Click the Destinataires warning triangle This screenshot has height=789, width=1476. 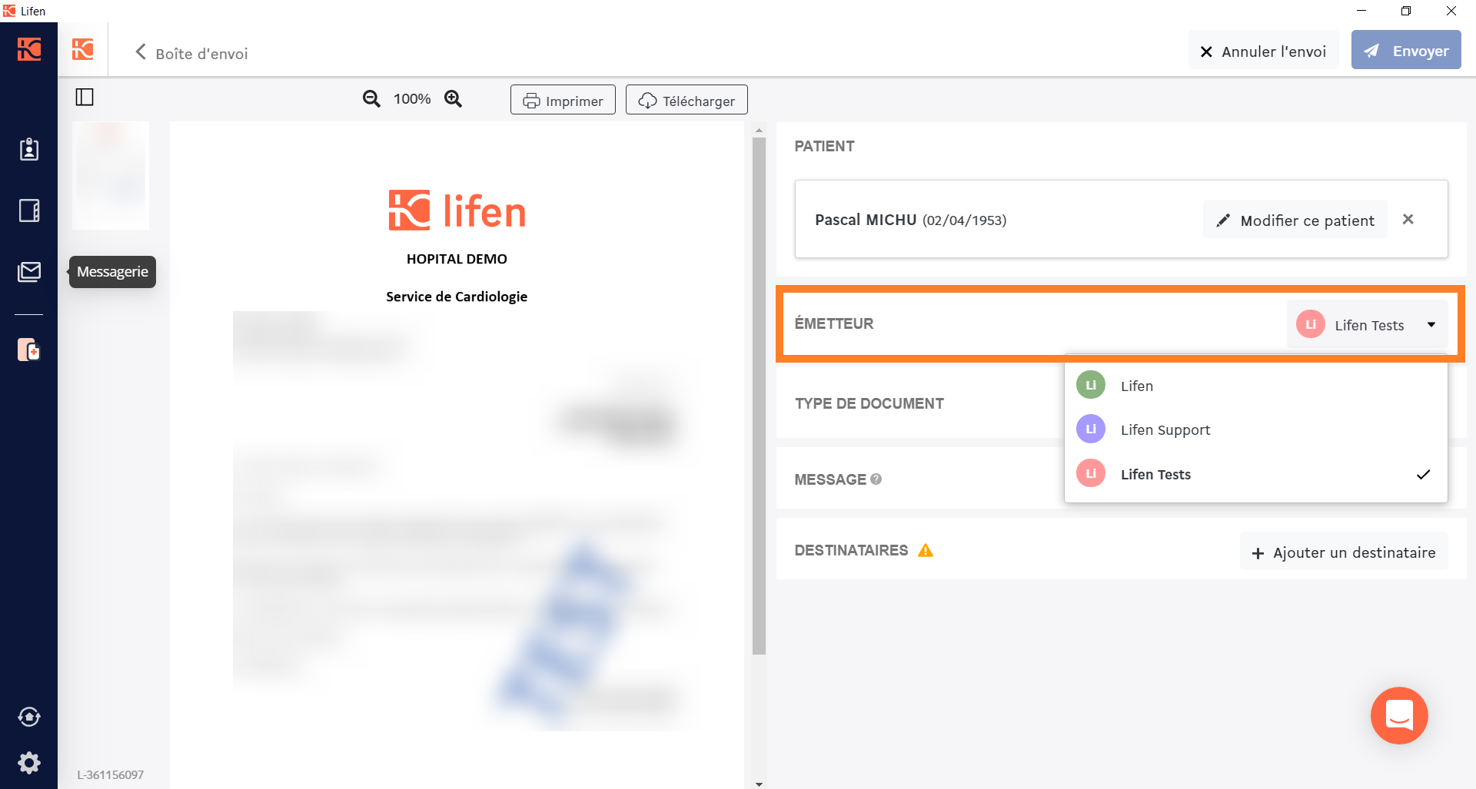pos(926,550)
